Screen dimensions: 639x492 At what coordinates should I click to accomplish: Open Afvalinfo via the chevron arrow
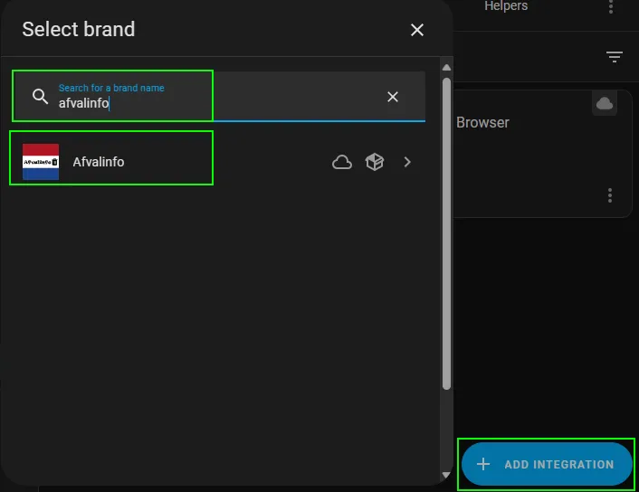click(407, 162)
